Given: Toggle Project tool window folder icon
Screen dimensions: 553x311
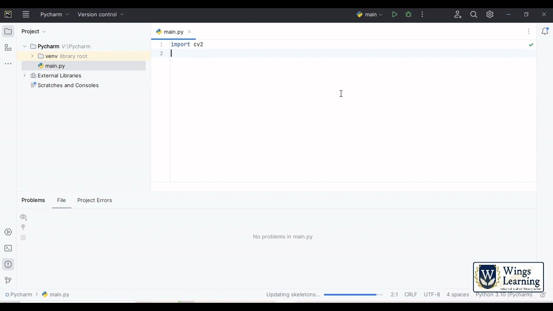Looking at the screenshot, I should click(x=8, y=31).
